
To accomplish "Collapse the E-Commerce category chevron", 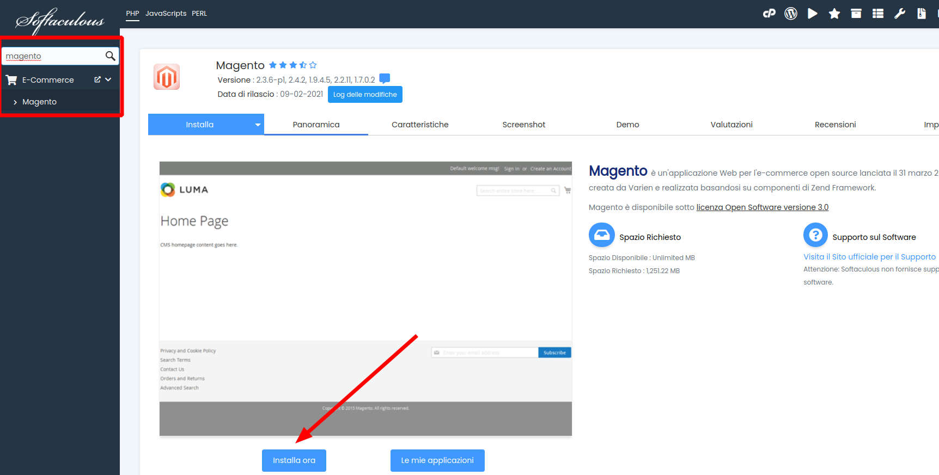I will click(108, 79).
